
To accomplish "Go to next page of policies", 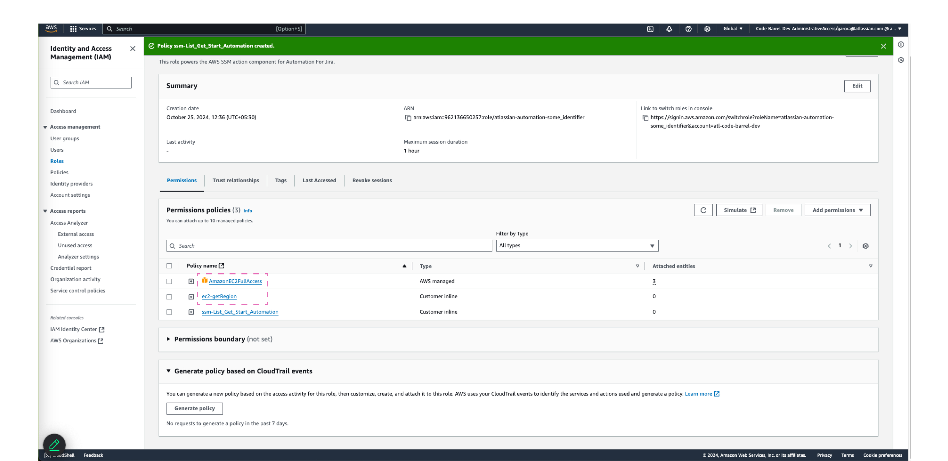I will coord(850,246).
